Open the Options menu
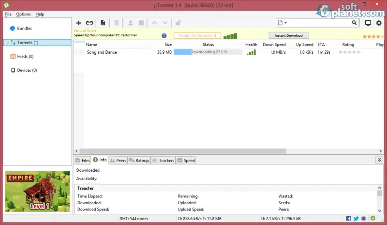The width and height of the screenshot is (387, 225). 23,14
